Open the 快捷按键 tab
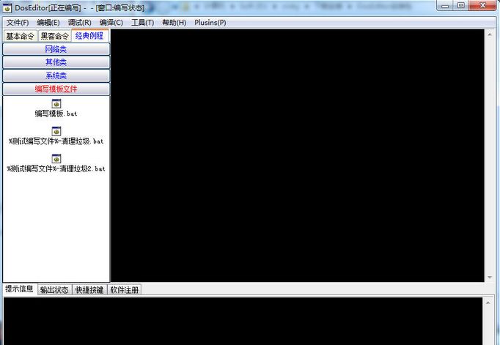500x345 pixels. point(89,289)
